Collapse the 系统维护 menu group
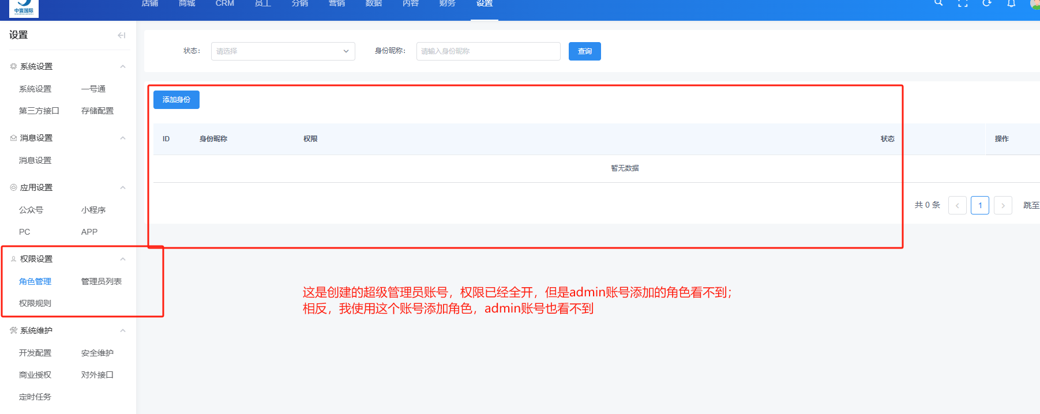 click(123, 330)
